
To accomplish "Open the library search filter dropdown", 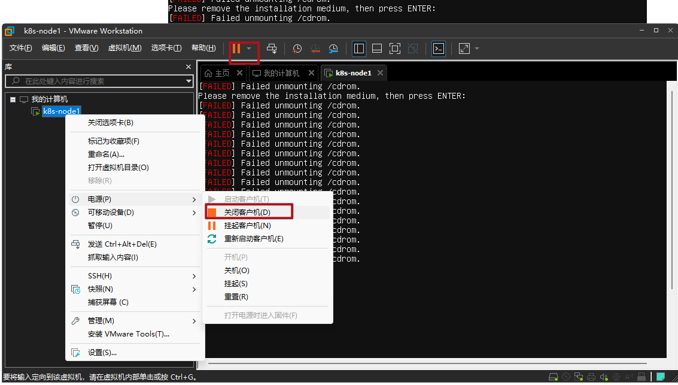I will [188, 81].
